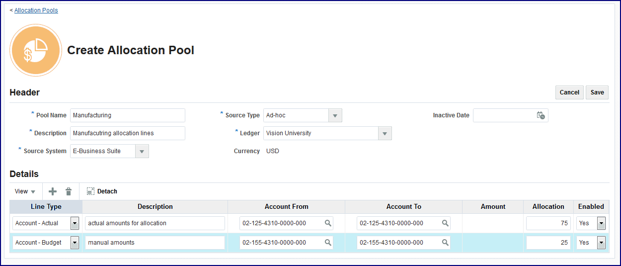The height and width of the screenshot is (266, 621).
Task: Click the Account To column header
Action: tap(404, 207)
